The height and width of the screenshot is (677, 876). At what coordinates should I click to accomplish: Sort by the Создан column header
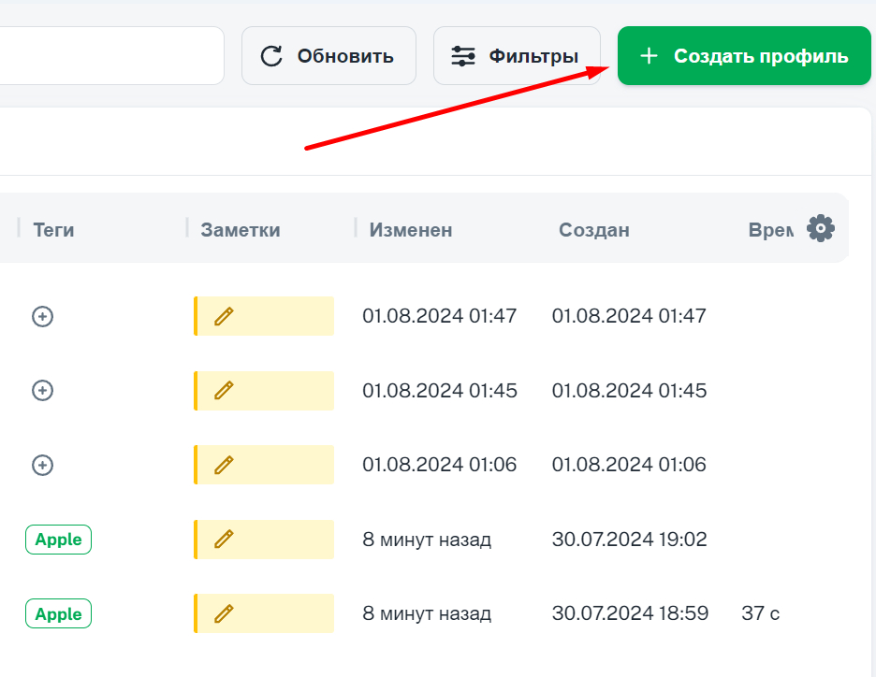pos(594,230)
